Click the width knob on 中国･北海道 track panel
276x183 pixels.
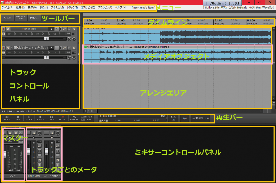74,57
